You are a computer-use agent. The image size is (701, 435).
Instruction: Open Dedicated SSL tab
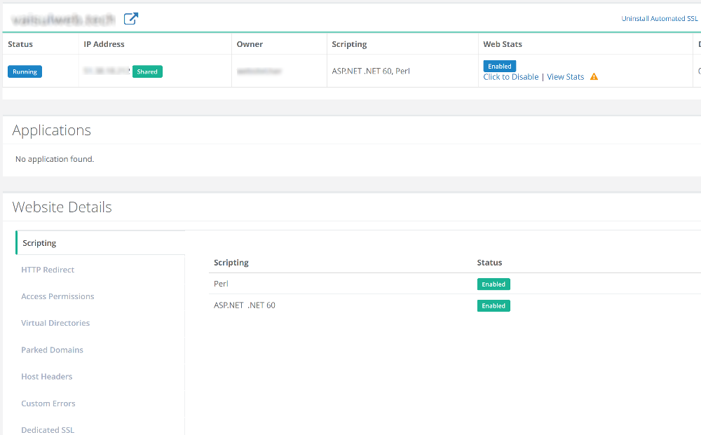click(48, 429)
